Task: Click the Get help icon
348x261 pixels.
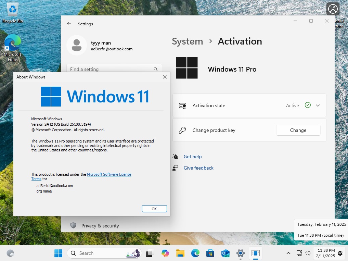Action: point(175,157)
